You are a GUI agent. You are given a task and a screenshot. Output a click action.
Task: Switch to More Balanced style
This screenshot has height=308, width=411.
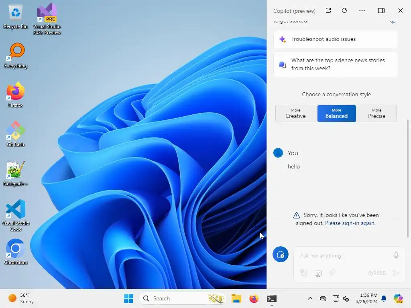(x=337, y=113)
